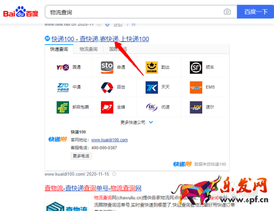Open the 快递100 result title link
Screen dimensions: 274x211
tap(100, 39)
